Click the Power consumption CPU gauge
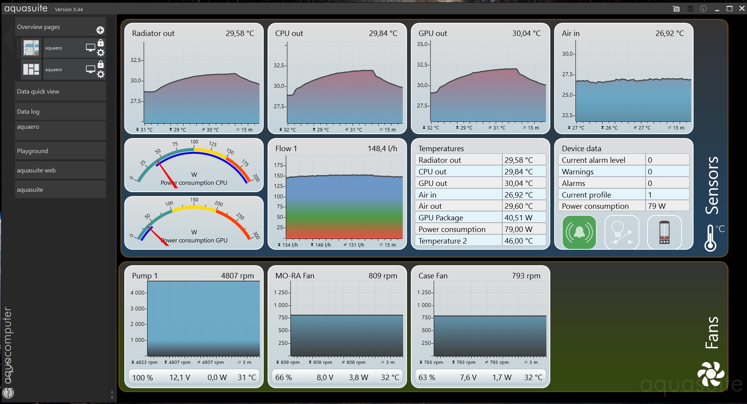Screen dimensions: 747x404 point(194,165)
